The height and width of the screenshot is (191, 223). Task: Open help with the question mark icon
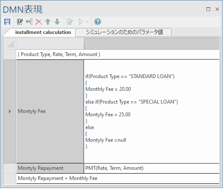(98, 22)
